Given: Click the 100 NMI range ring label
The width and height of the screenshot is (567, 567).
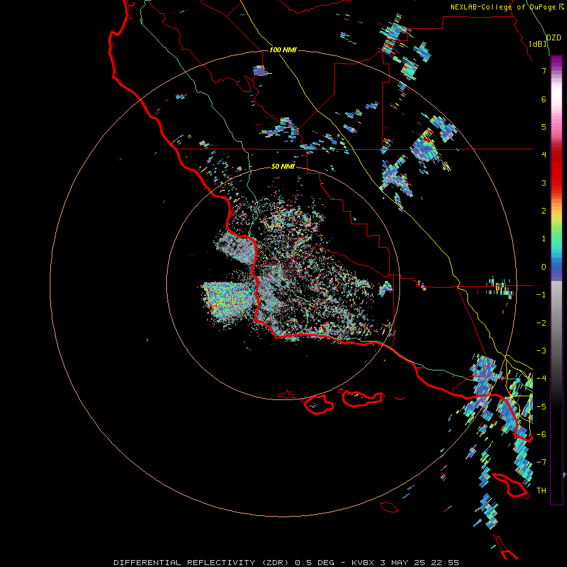Looking at the screenshot, I should pyautogui.click(x=283, y=50).
